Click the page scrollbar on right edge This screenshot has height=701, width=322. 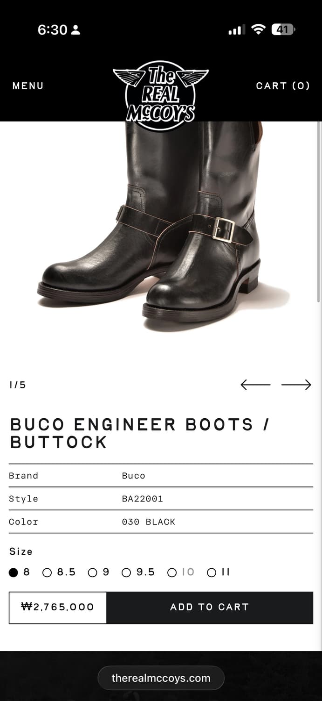tap(319, 211)
